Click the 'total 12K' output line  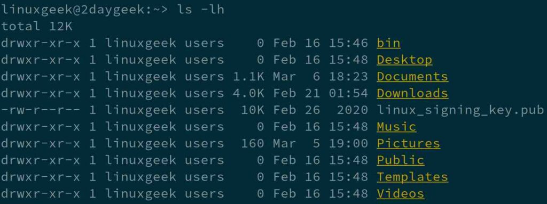click(36, 27)
